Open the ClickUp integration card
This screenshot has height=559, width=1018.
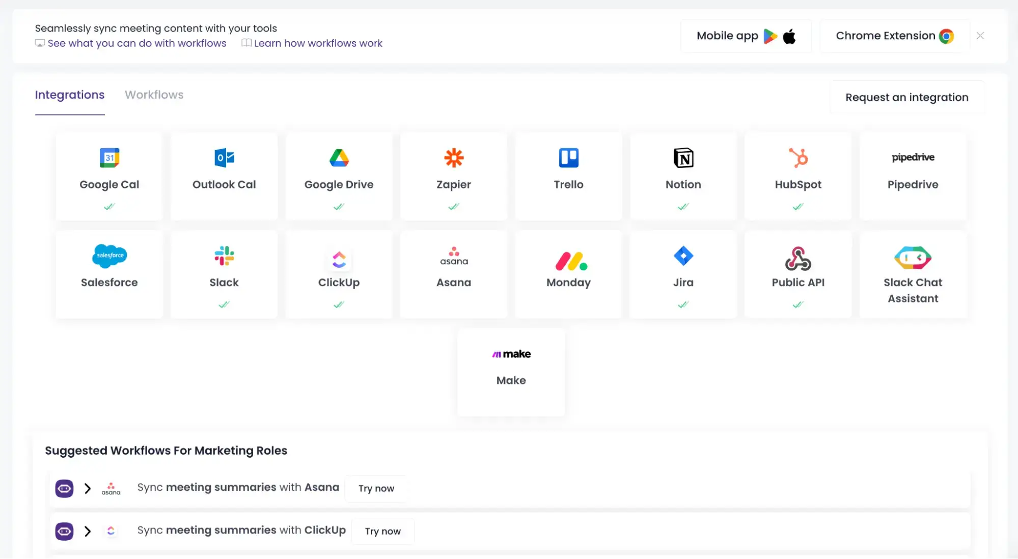pyautogui.click(x=339, y=270)
